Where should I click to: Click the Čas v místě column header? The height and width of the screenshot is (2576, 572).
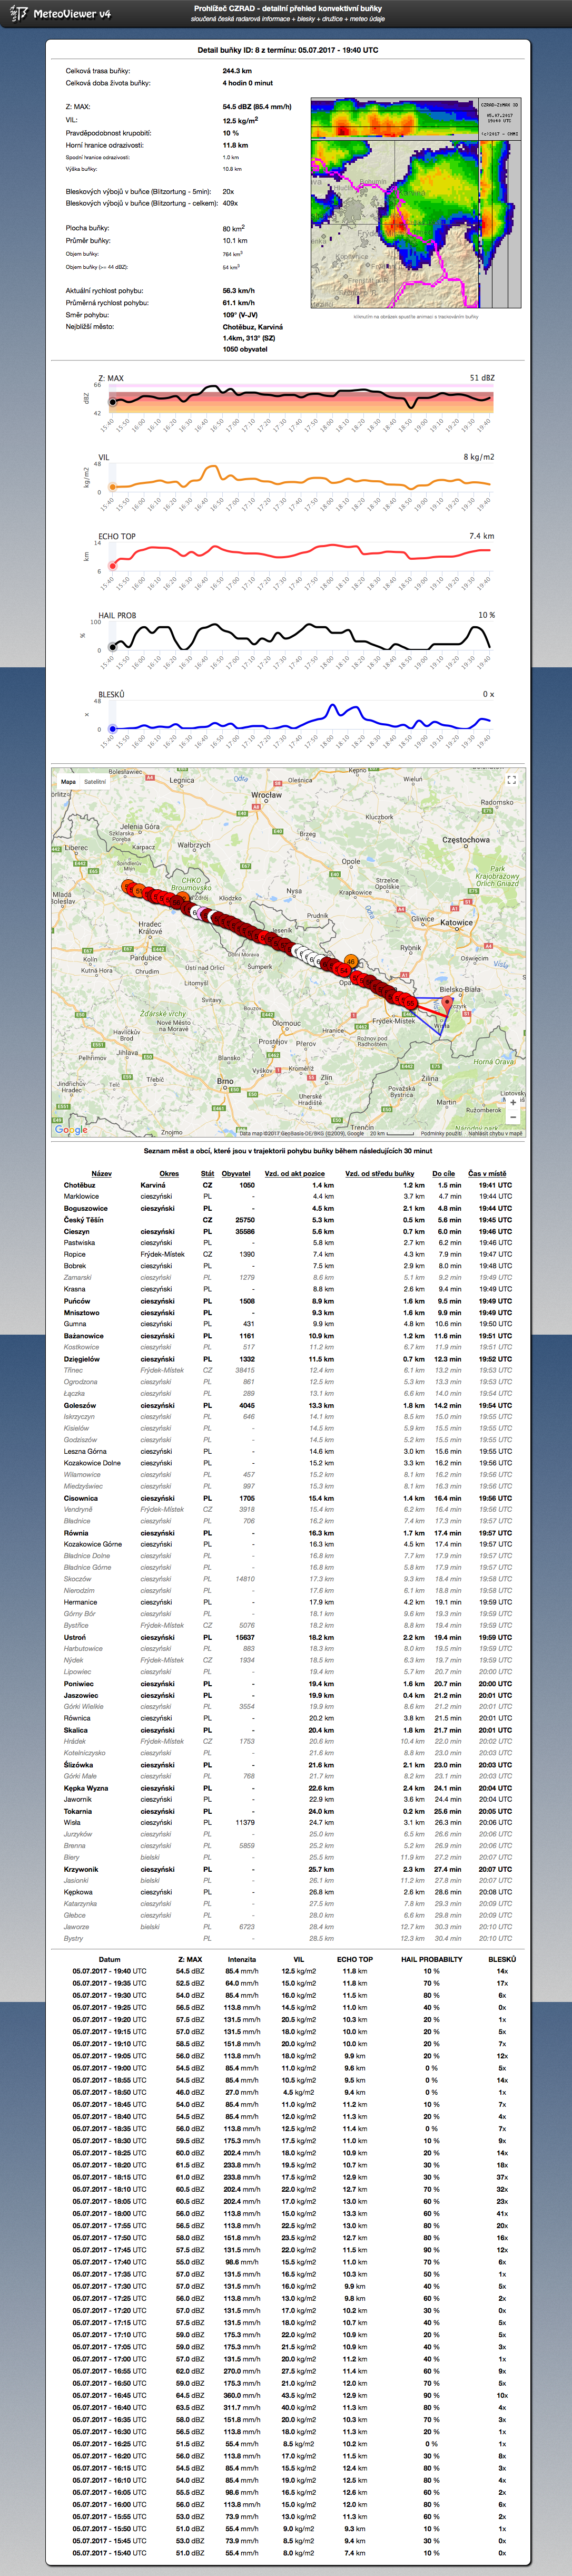[x=487, y=1174]
